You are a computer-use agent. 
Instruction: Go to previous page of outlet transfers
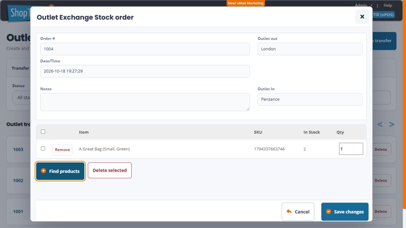[380, 125]
